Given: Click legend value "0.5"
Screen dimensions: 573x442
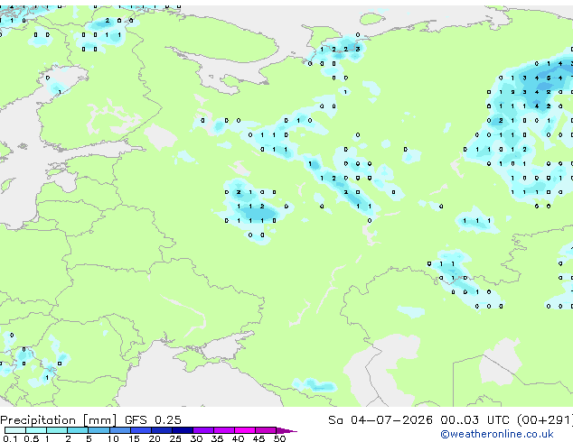Looking at the screenshot, I should (31, 438).
